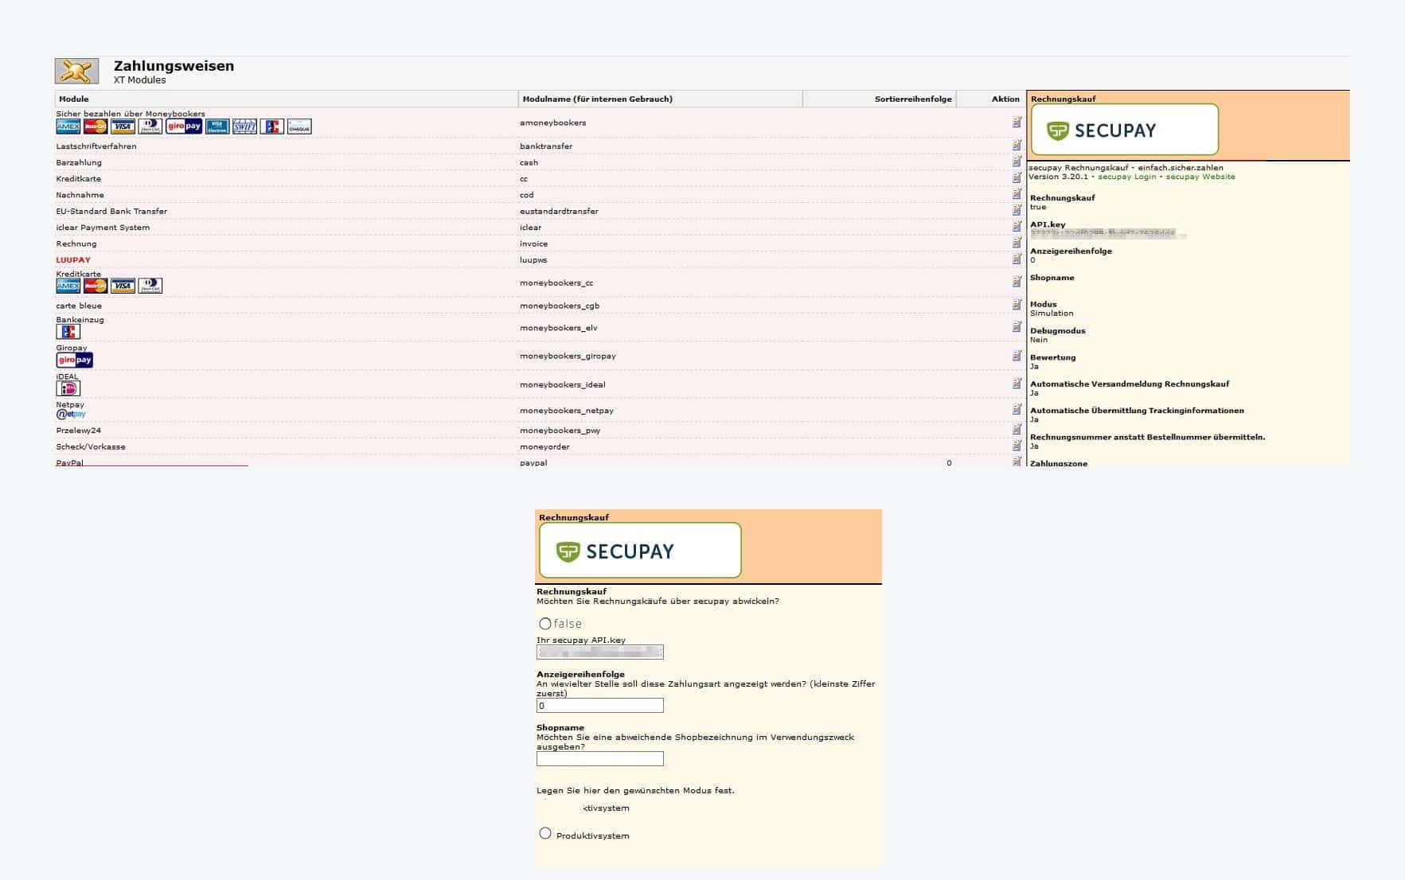Image resolution: width=1405 pixels, height=880 pixels.
Task: Open the secupay Website link
Action: tap(1200, 177)
